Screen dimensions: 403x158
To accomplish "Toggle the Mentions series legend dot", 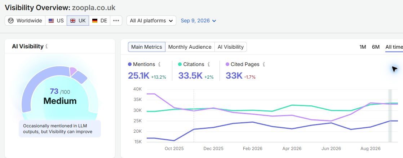I will 129,64.
